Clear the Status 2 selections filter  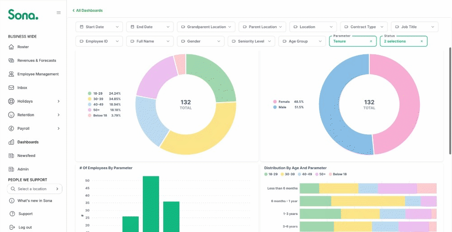pyautogui.click(x=422, y=41)
